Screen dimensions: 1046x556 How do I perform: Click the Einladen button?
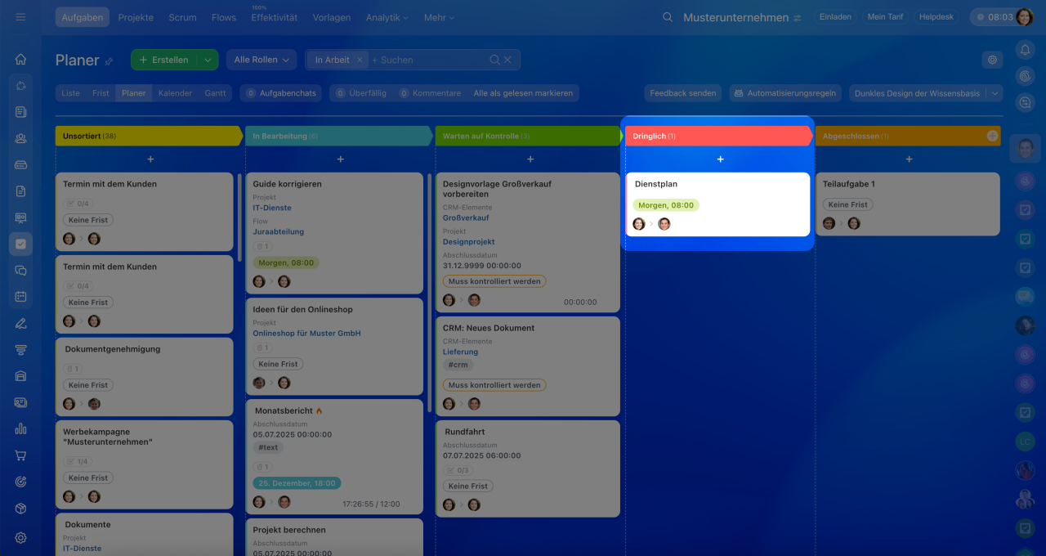tap(835, 17)
